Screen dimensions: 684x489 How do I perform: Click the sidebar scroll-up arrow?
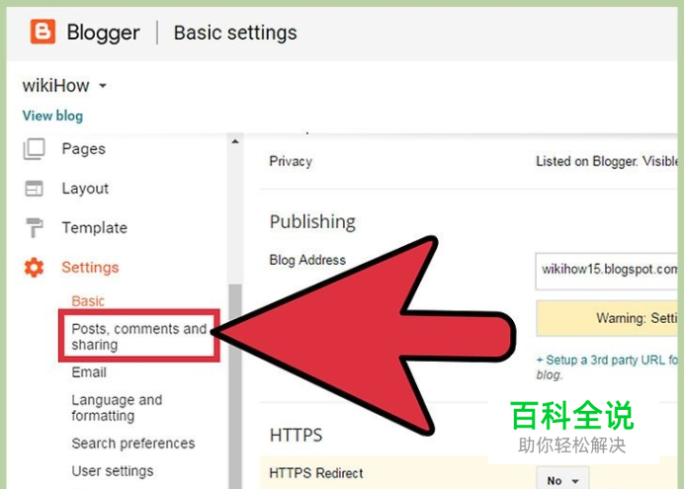(x=235, y=141)
